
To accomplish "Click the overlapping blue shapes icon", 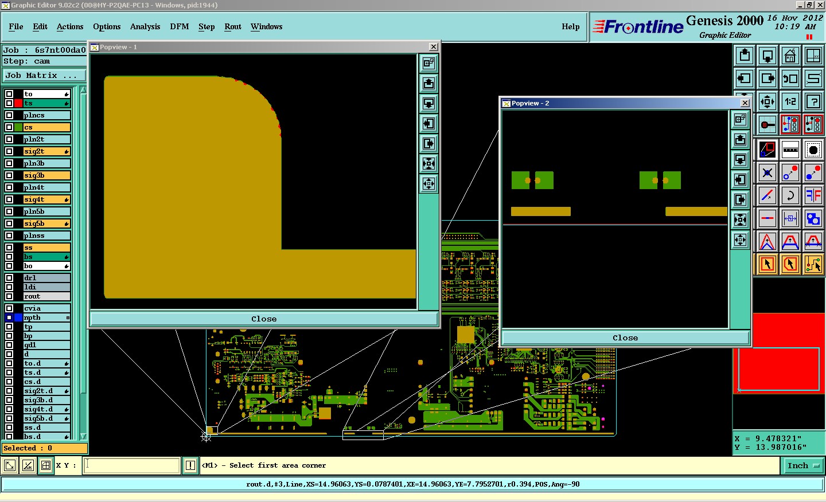I will tap(813, 218).
